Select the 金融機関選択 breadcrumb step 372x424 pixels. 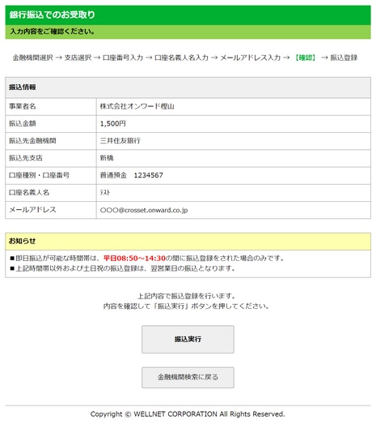coord(33,58)
